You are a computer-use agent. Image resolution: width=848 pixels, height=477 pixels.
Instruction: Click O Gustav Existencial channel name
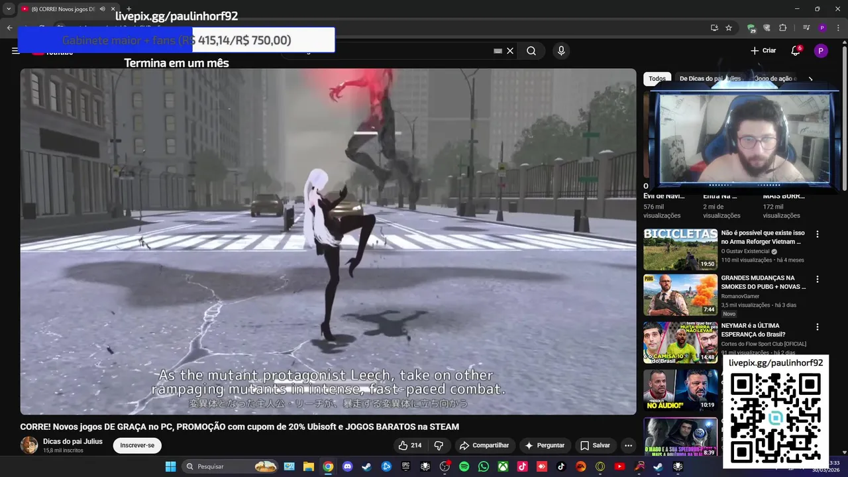[745, 252]
